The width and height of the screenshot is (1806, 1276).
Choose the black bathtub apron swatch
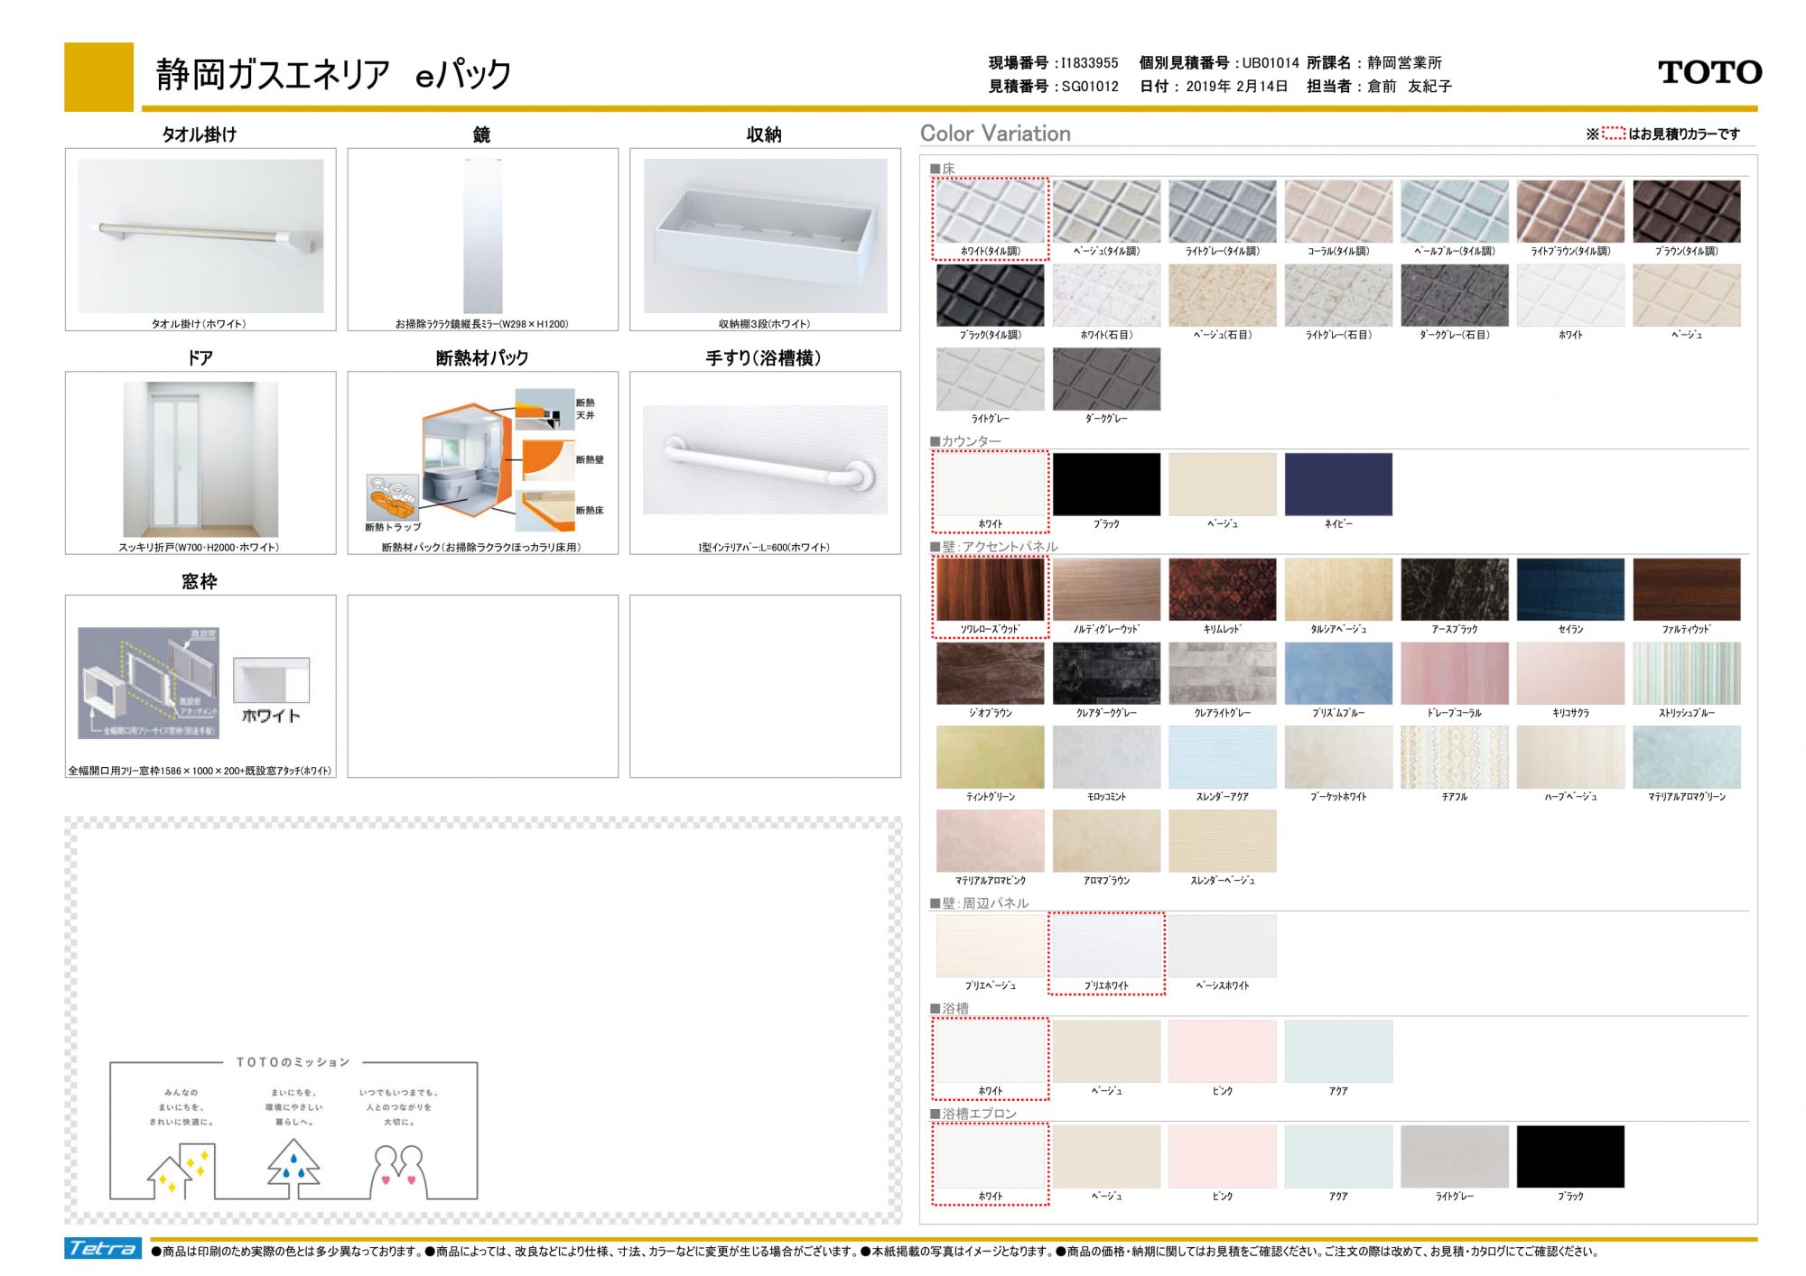(x=1570, y=1157)
